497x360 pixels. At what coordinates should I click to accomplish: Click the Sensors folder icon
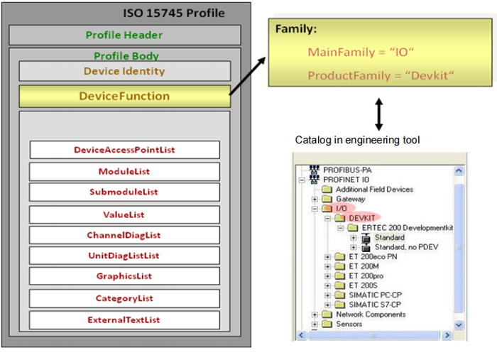coord(327,324)
